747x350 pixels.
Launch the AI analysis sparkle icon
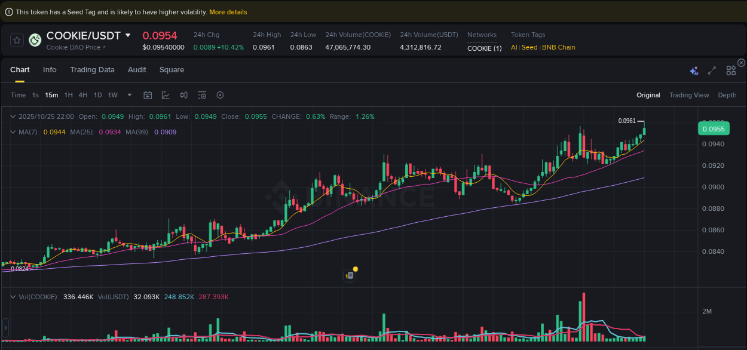(694, 70)
